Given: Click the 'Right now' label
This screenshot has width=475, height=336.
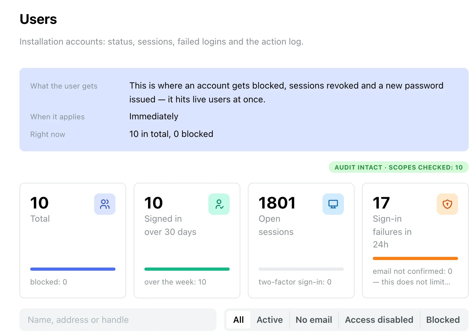Looking at the screenshot, I should (x=48, y=134).
